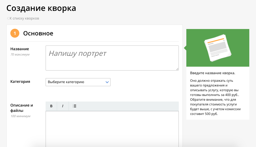
Task: Click the blue chevron arrow of the category selector
Action: (x=107, y=82)
